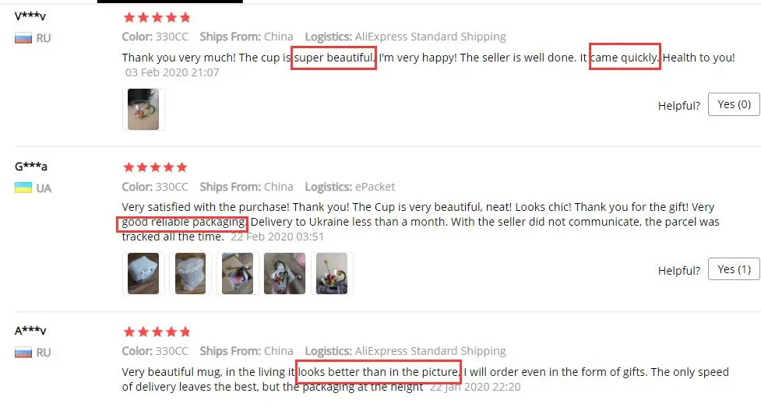Click the reviewer name A***v
Image resolution: width=761 pixels, height=407 pixels.
30,331
